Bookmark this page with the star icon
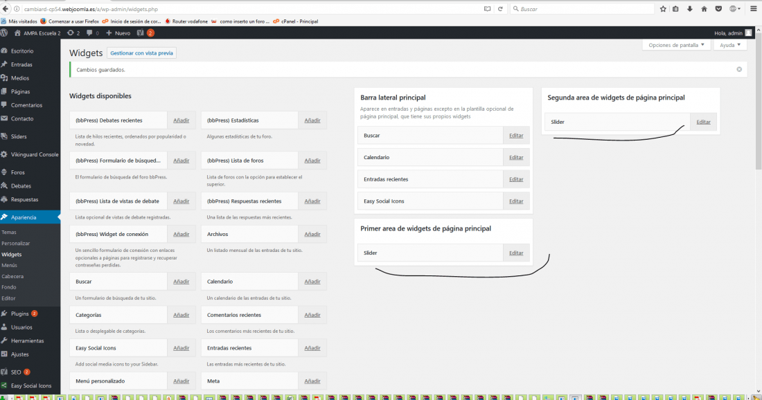The image size is (762, 400). tap(663, 9)
